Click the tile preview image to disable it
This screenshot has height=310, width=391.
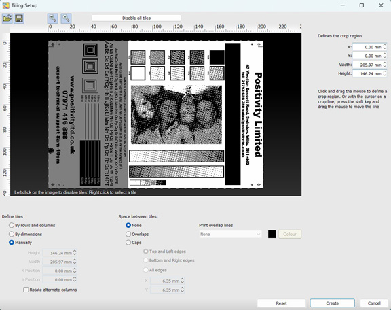click(155, 114)
